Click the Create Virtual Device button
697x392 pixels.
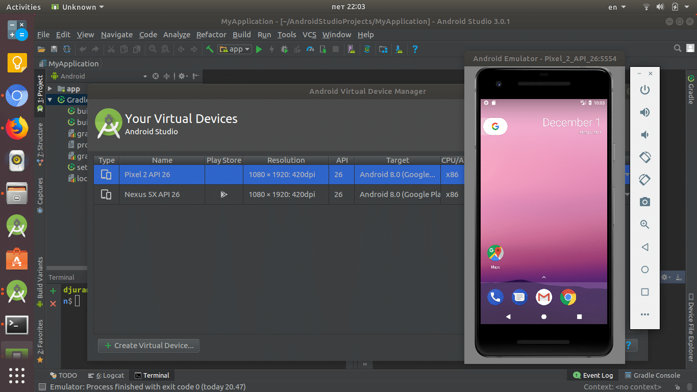click(148, 346)
